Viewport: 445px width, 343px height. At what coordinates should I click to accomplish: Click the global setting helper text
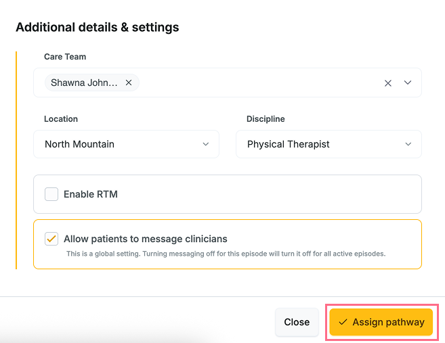[226, 254]
